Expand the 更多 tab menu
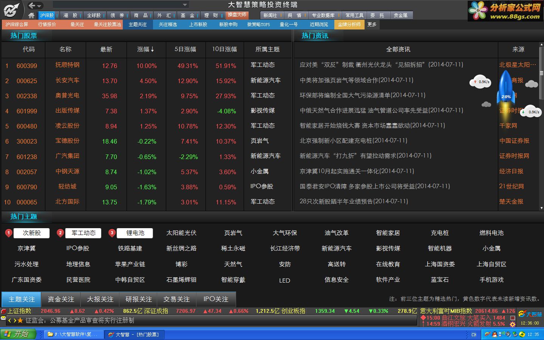The image size is (544, 340). point(372,24)
